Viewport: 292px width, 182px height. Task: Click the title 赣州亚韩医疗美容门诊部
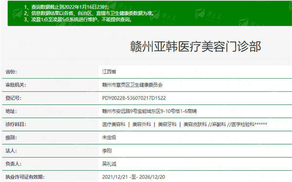tap(195, 47)
